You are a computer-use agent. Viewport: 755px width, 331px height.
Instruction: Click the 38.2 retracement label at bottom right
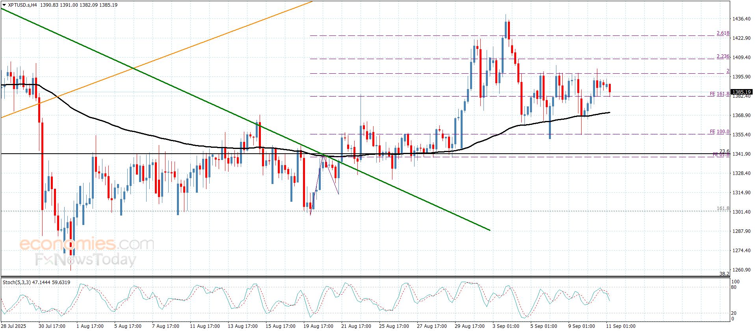coord(724,273)
